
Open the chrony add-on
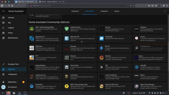(150, 39)
